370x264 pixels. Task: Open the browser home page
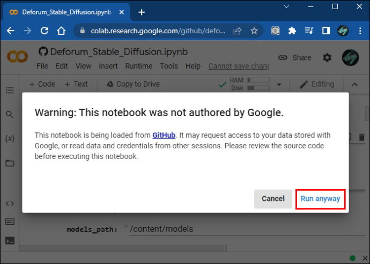pyautogui.click(x=61, y=31)
